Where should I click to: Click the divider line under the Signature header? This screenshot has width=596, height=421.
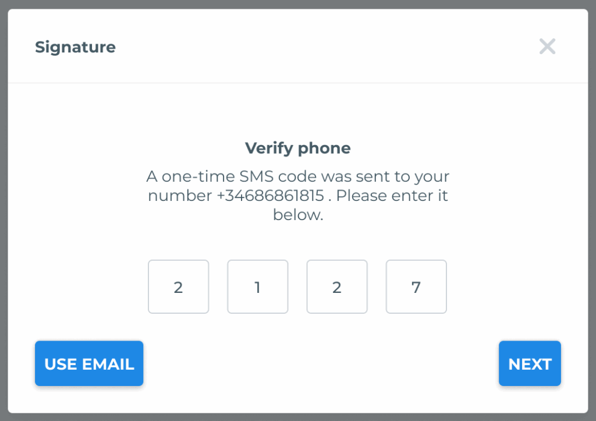click(x=297, y=83)
